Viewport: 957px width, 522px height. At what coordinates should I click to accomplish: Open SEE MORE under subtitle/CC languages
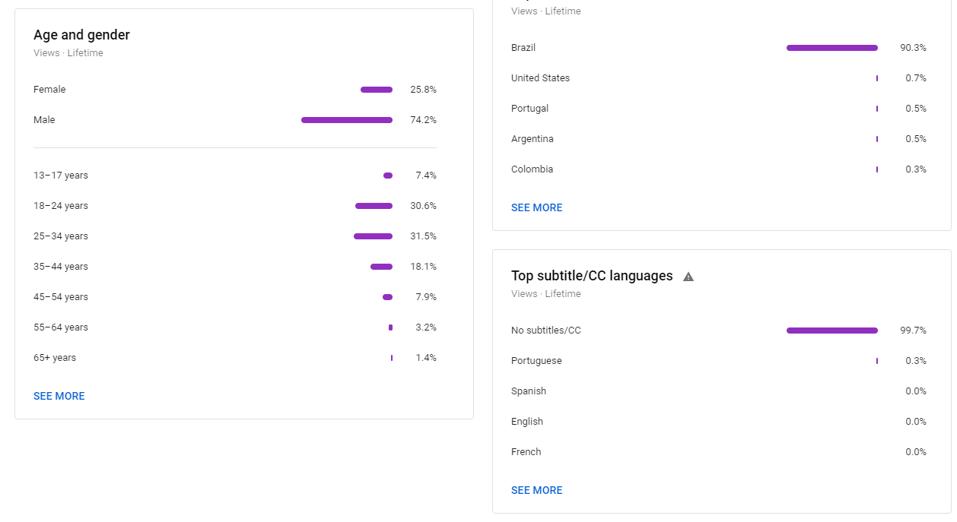(537, 490)
